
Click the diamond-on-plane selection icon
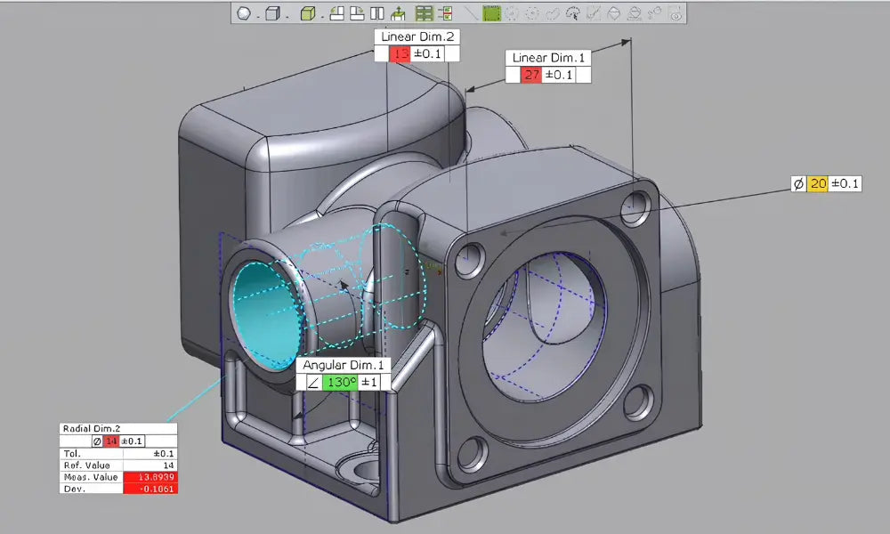[x=634, y=13]
